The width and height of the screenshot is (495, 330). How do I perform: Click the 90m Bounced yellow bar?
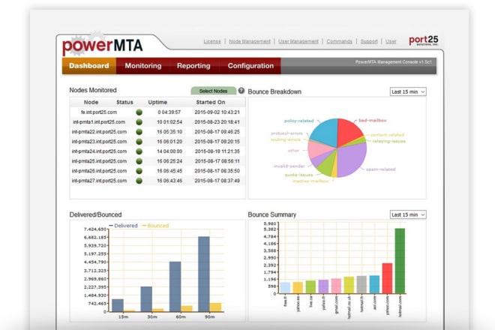[x=215, y=307]
